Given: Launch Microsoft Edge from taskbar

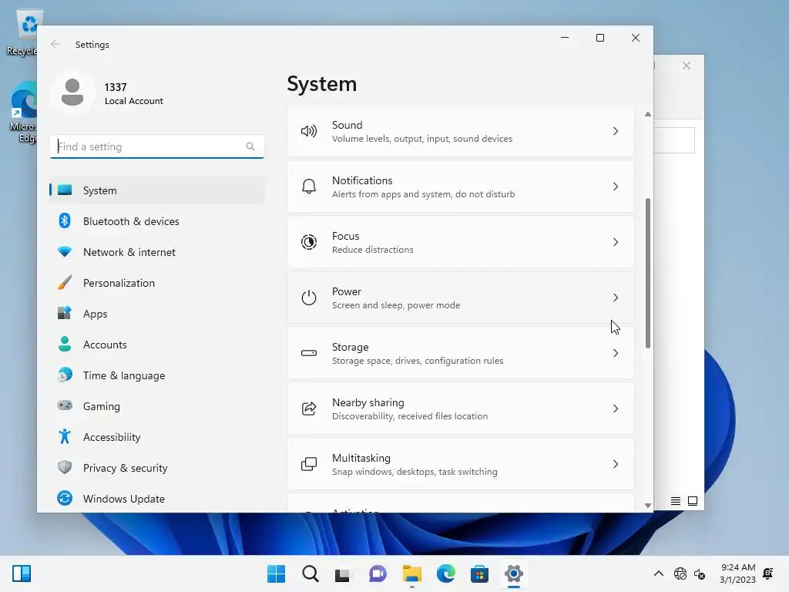Looking at the screenshot, I should point(446,573).
